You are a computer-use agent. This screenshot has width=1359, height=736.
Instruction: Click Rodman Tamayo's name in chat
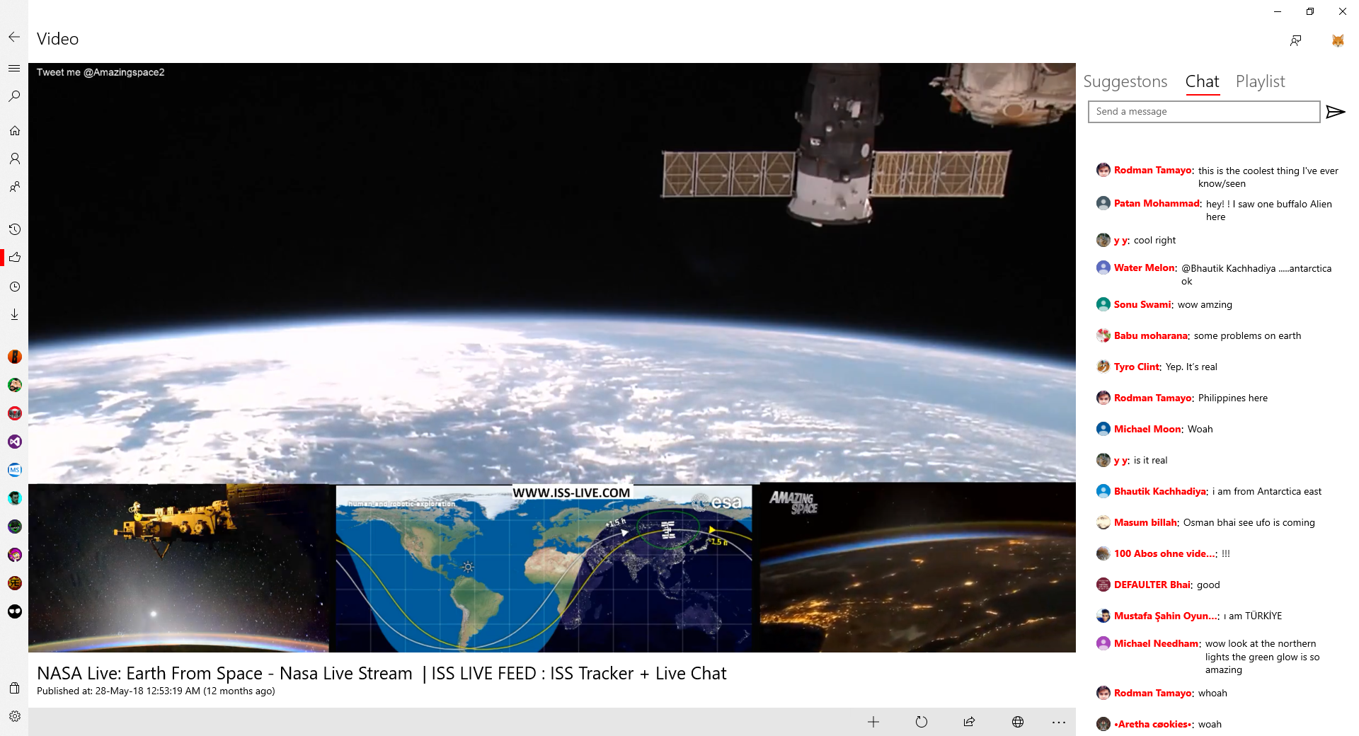click(1152, 171)
